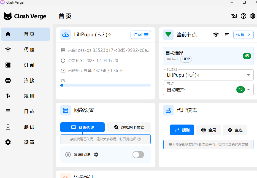This screenshot has width=257, height=178.
Task: Click the node latency test icon
Action: (x=216, y=35)
